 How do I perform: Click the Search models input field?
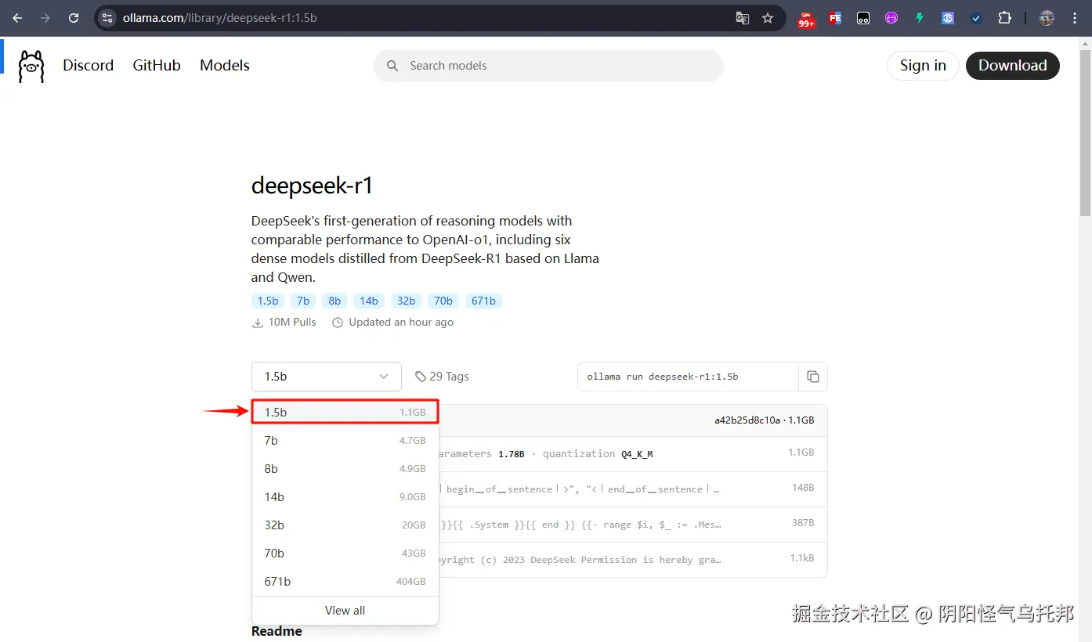pyautogui.click(x=548, y=66)
